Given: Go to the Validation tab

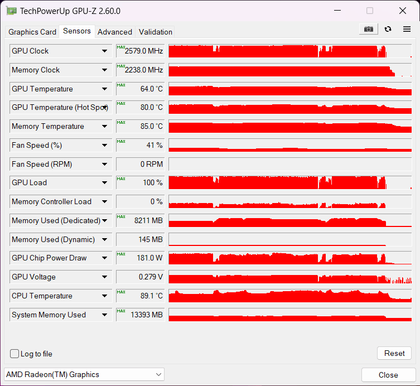Looking at the screenshot, I should [156, 32].
